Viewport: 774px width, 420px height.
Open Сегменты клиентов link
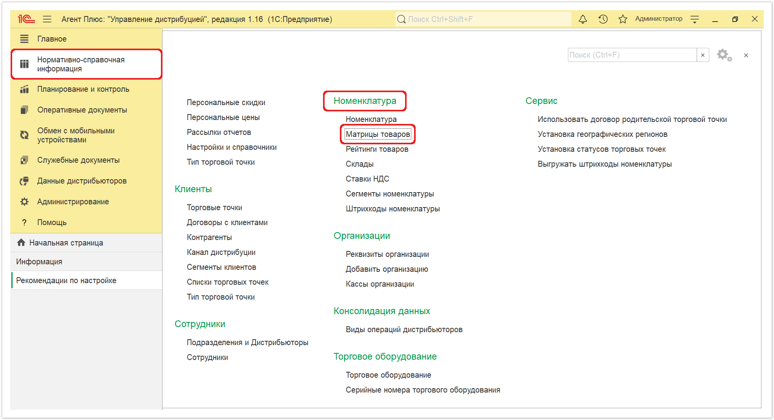click(221, 267)
